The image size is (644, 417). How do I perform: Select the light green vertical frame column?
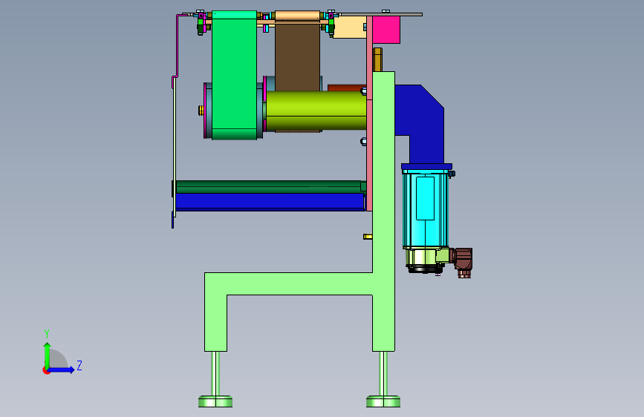click(x=383, y=211)
